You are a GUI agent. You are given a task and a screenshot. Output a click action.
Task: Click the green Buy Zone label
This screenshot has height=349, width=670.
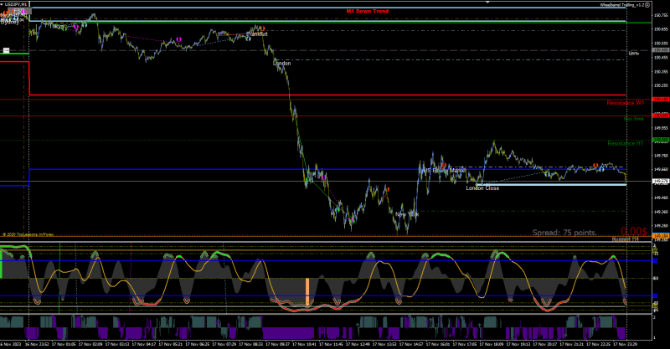point(634,119)
